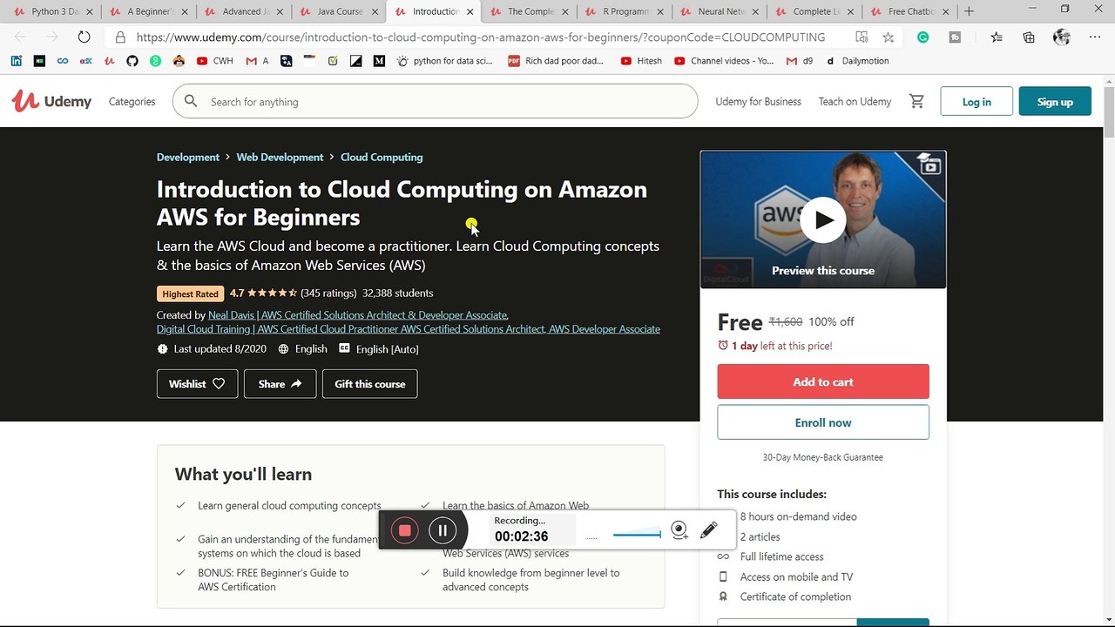
Task: Add course to Wishlist
Action: [x=197, y=383]
